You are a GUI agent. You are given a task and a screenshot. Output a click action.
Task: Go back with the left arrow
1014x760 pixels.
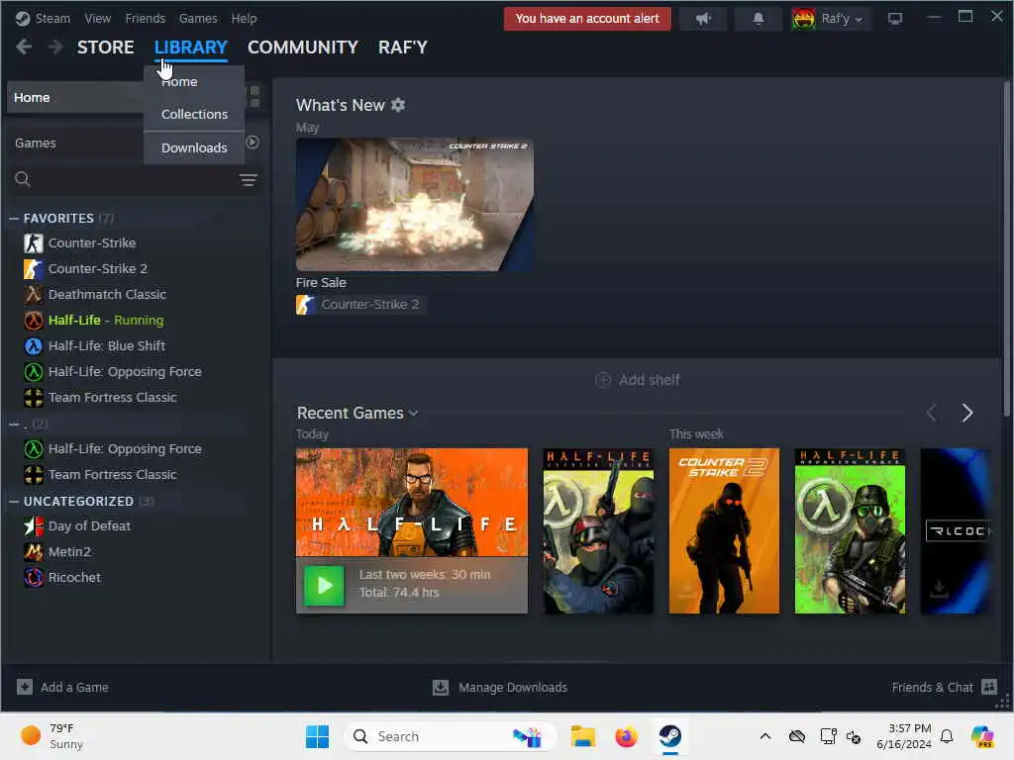coord(24,47)
